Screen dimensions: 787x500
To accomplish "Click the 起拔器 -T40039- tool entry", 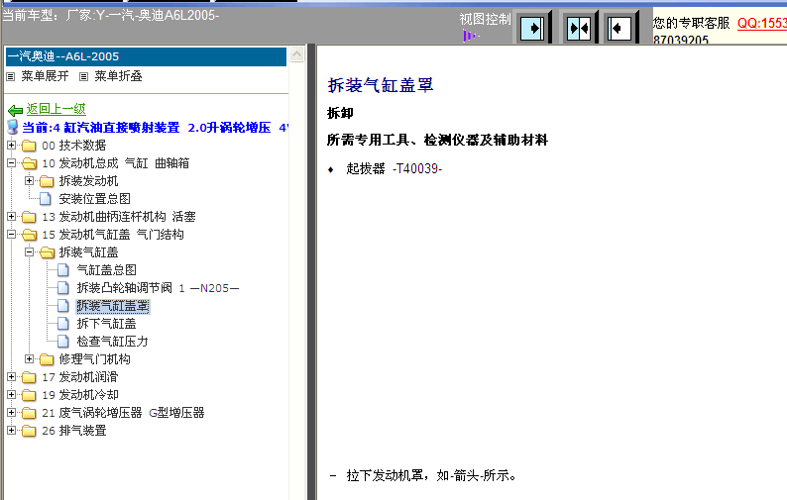I will (394, 168).
